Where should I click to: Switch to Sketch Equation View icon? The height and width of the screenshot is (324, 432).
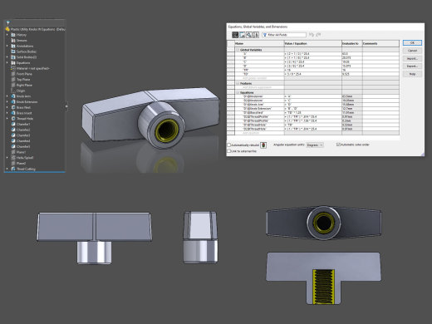pyautogui.click(x=242, y=35)
